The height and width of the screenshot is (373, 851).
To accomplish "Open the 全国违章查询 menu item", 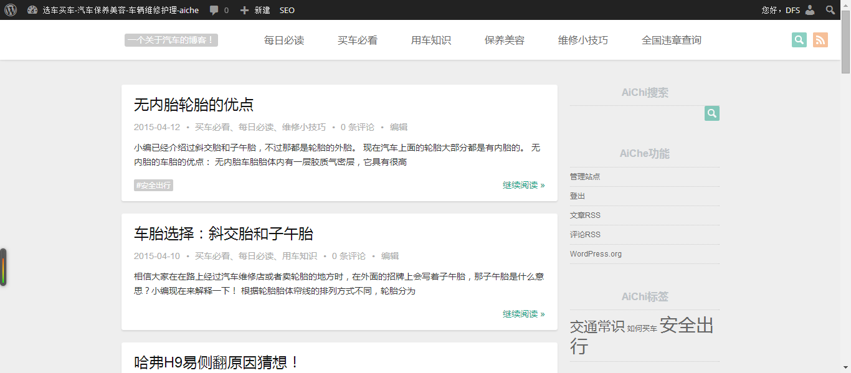I will (x=671, y=40).
